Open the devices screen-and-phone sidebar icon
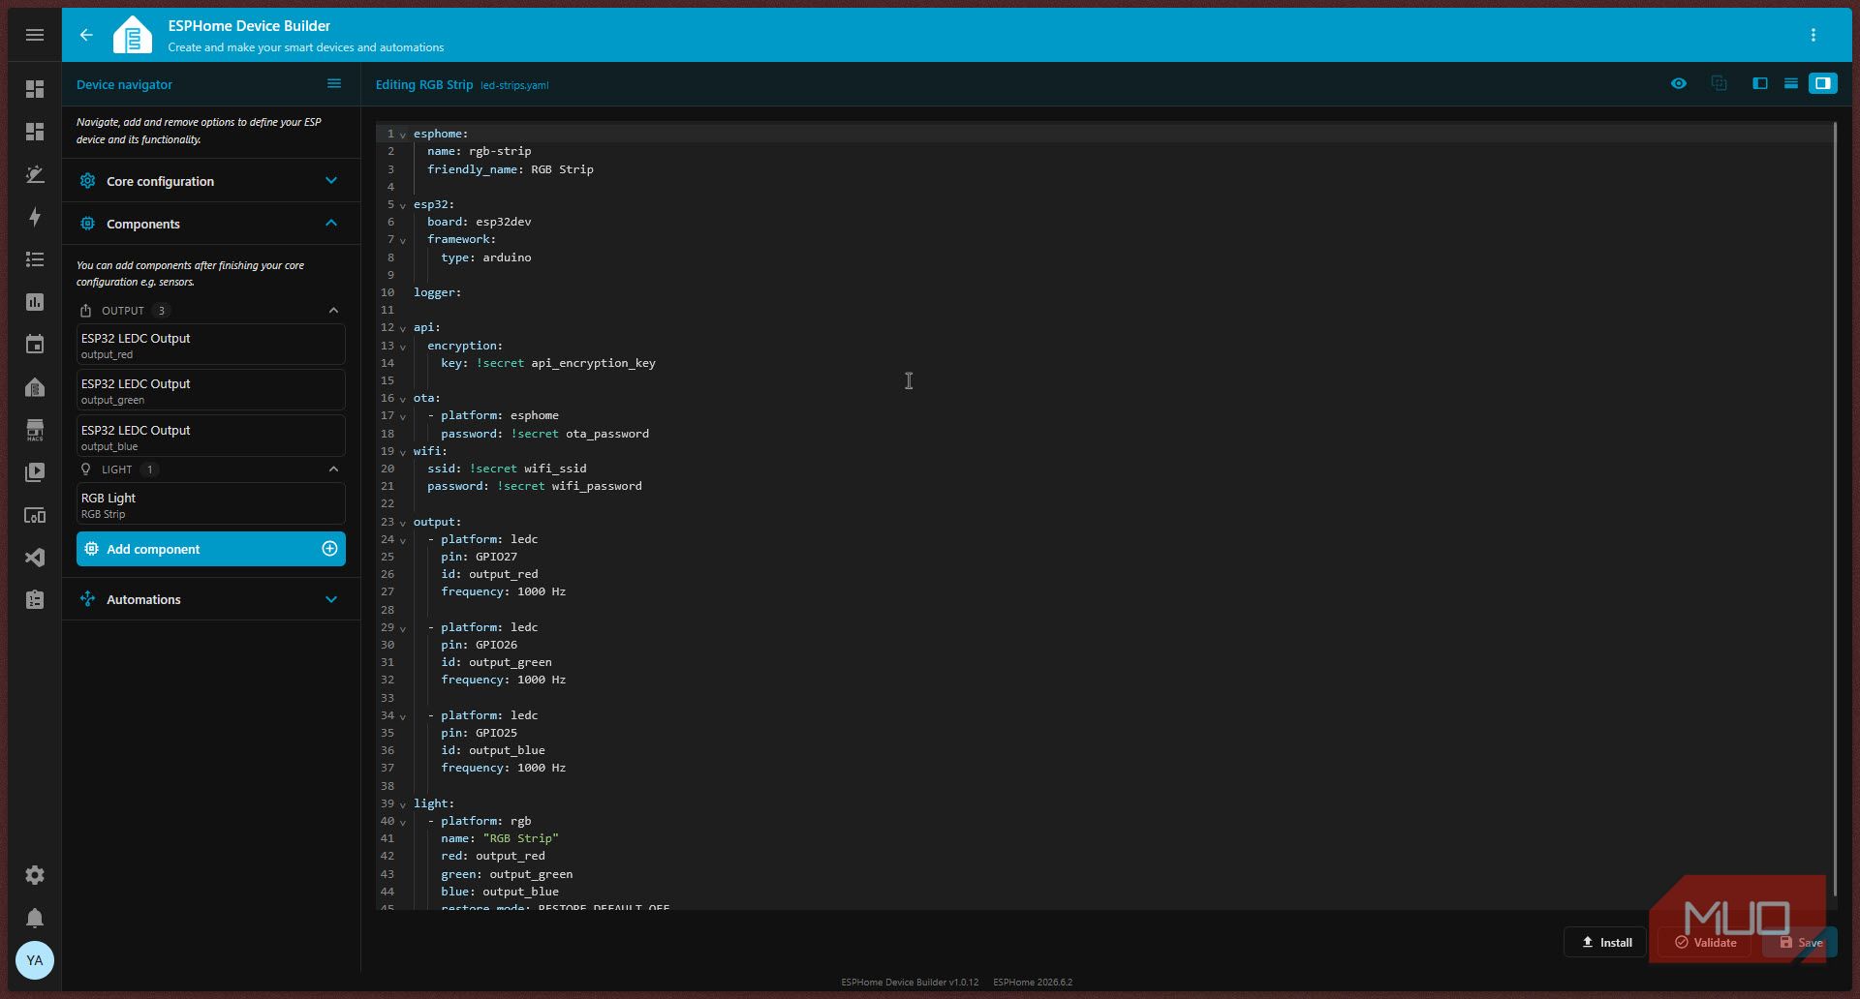Screen dimensions: 1860x999 pos(35,515)
